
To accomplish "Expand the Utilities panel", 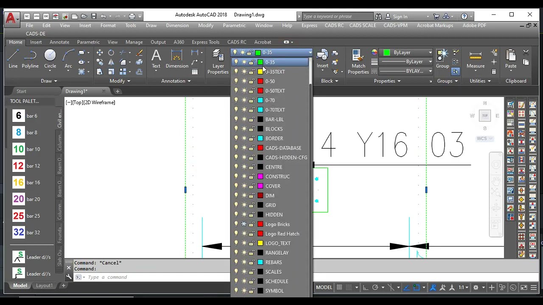I will 480,81.
